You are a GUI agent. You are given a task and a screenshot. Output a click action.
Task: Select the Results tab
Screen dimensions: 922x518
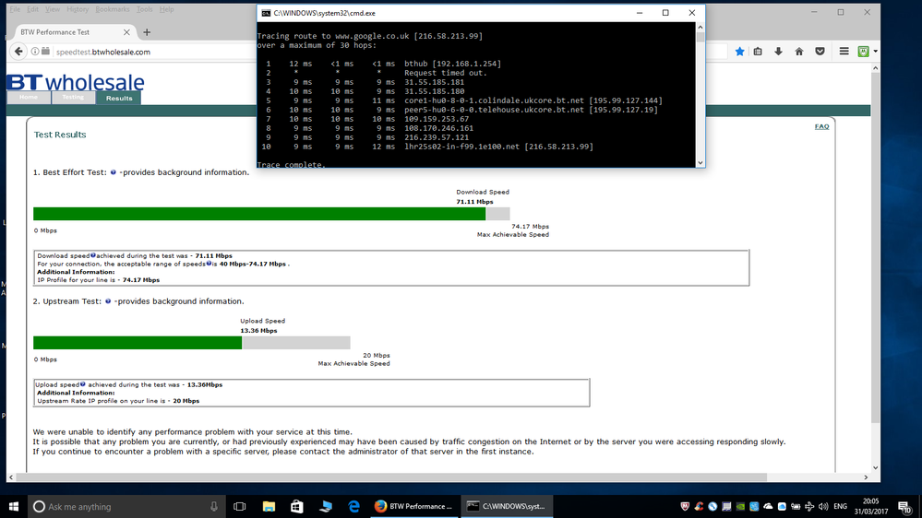pos(119,98)
